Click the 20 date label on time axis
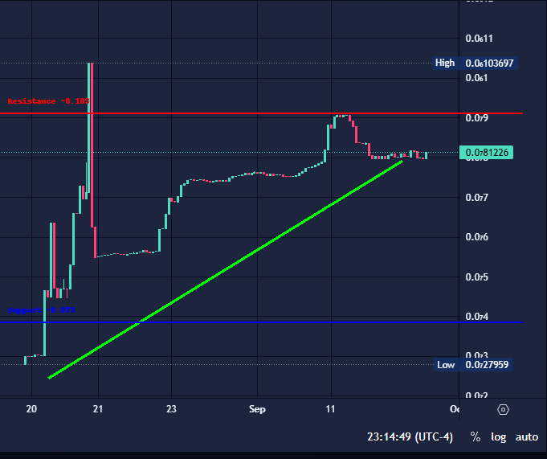This screenshot has height=459, width=547. coord(31,409)
